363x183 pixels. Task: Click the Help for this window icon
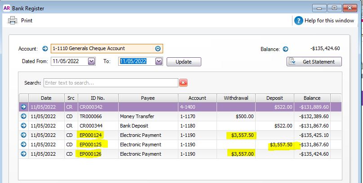(299, 21)
